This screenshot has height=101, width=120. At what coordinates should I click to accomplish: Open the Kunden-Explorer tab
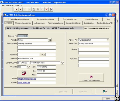click(x=92, y=19)
